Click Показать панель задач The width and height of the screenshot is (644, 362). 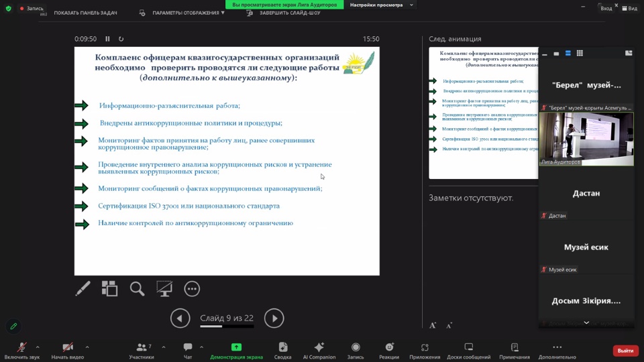click(85, 13)
